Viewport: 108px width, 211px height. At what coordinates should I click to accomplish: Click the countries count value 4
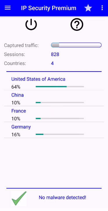[x=52, y=63]
